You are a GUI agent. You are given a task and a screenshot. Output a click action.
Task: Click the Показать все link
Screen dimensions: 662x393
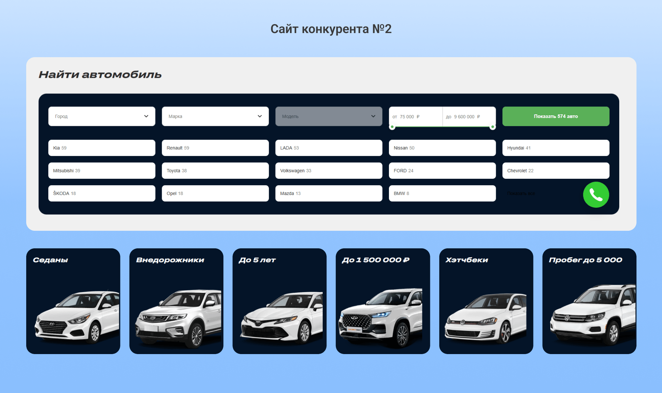click(x=521, y=194)
